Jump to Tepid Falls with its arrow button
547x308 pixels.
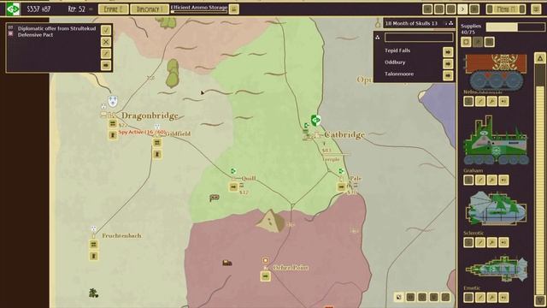pos(448,52)
